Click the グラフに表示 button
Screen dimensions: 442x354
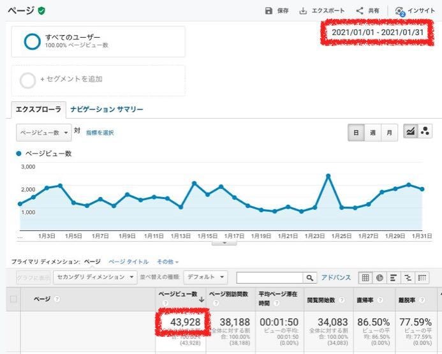[34, 277]
